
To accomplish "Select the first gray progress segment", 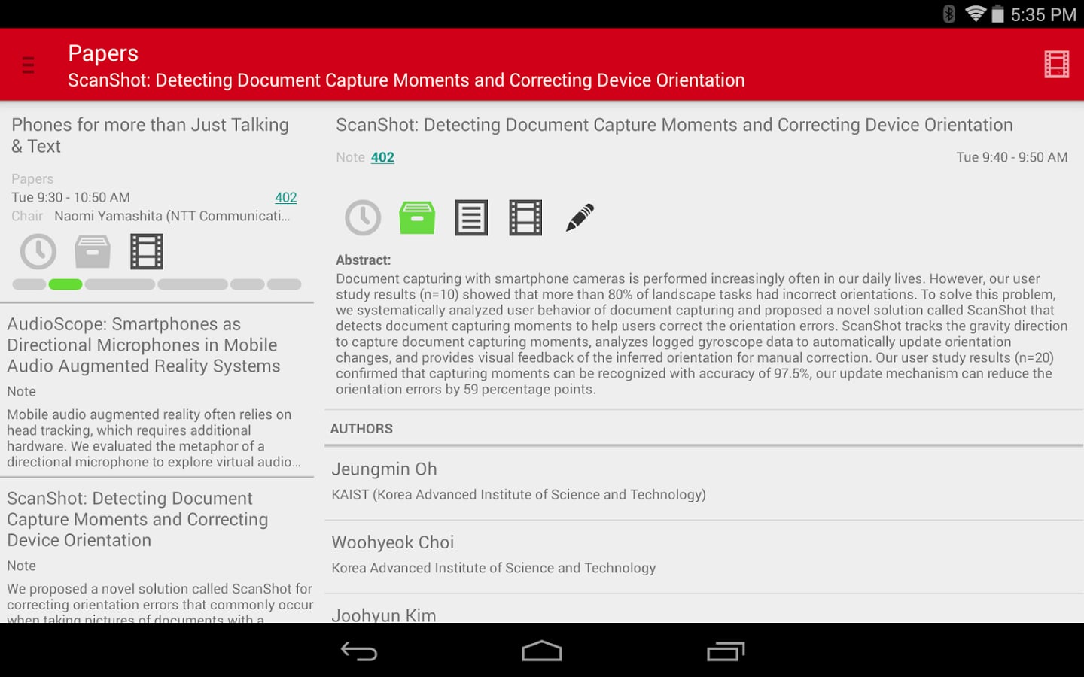I will click(x=29, y=284).
